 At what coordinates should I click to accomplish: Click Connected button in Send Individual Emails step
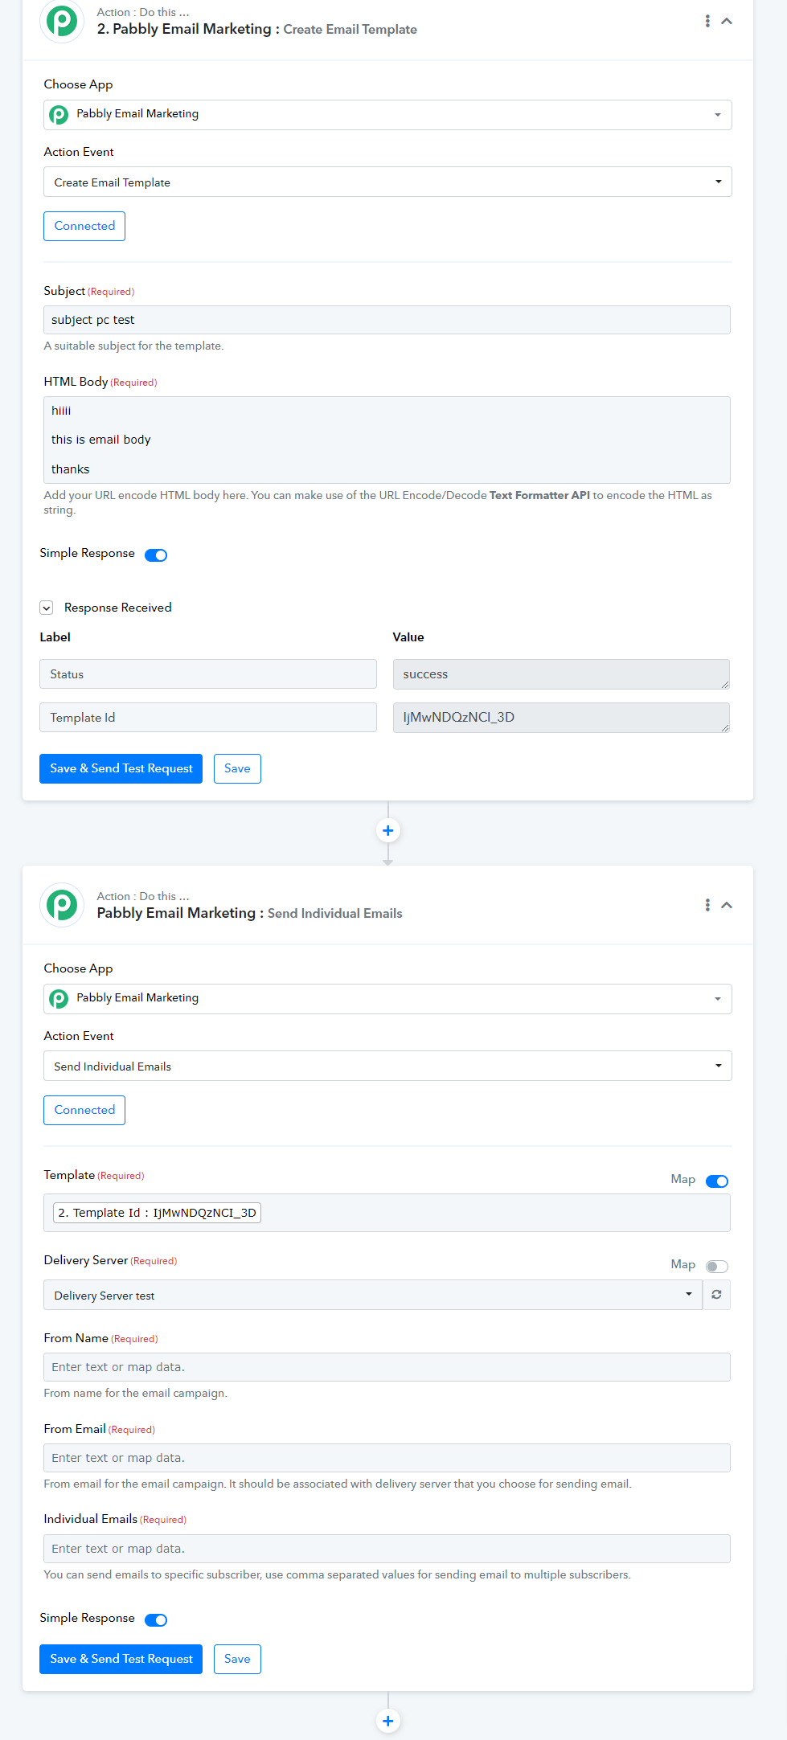coord(84,1110)
